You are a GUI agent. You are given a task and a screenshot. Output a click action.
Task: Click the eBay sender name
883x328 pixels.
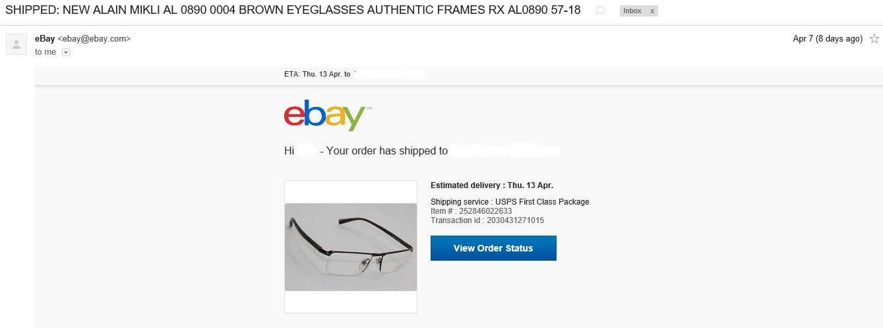coord(45,39)
